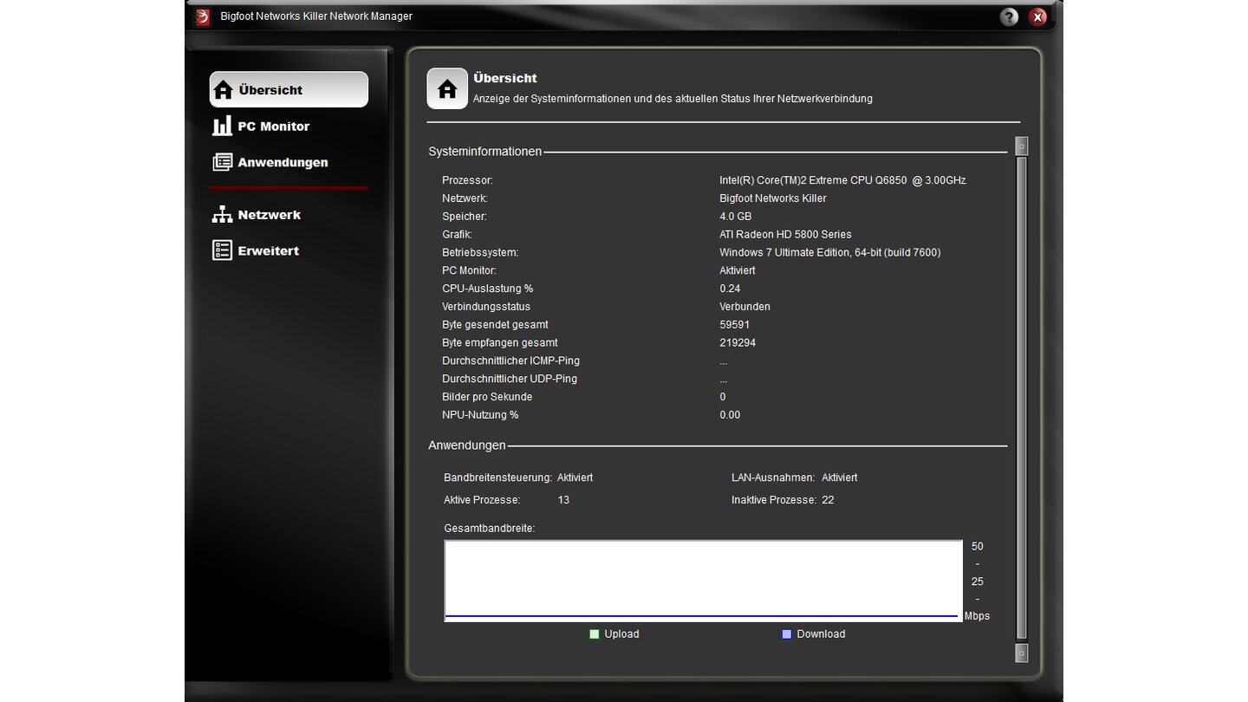Click the 50 mark on the graph scale
Screen dimensions: 1248x702
point(978,547)
